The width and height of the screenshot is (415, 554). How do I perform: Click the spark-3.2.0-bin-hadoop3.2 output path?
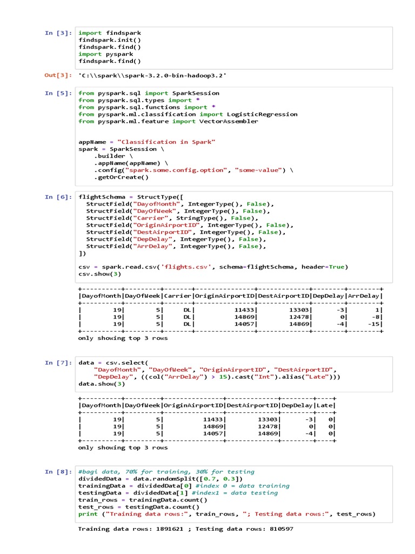tap(152, 76)
